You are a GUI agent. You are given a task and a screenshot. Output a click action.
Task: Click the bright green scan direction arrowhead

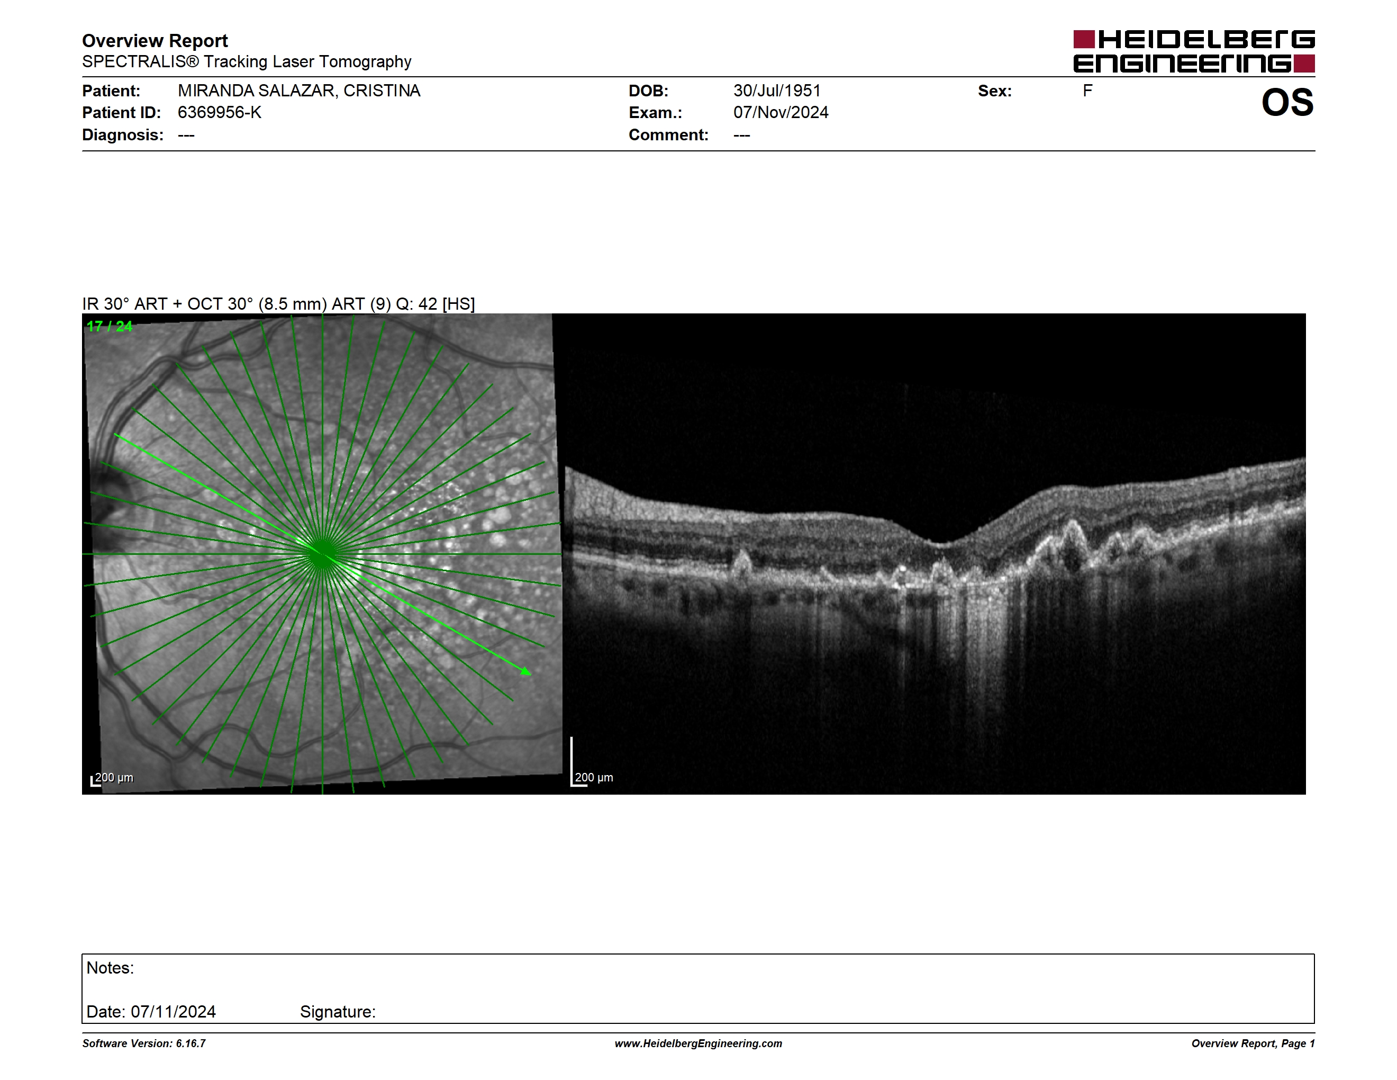coord(526,671)
